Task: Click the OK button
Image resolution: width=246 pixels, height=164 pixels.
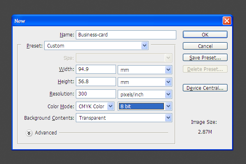Action: coord(205,34)
